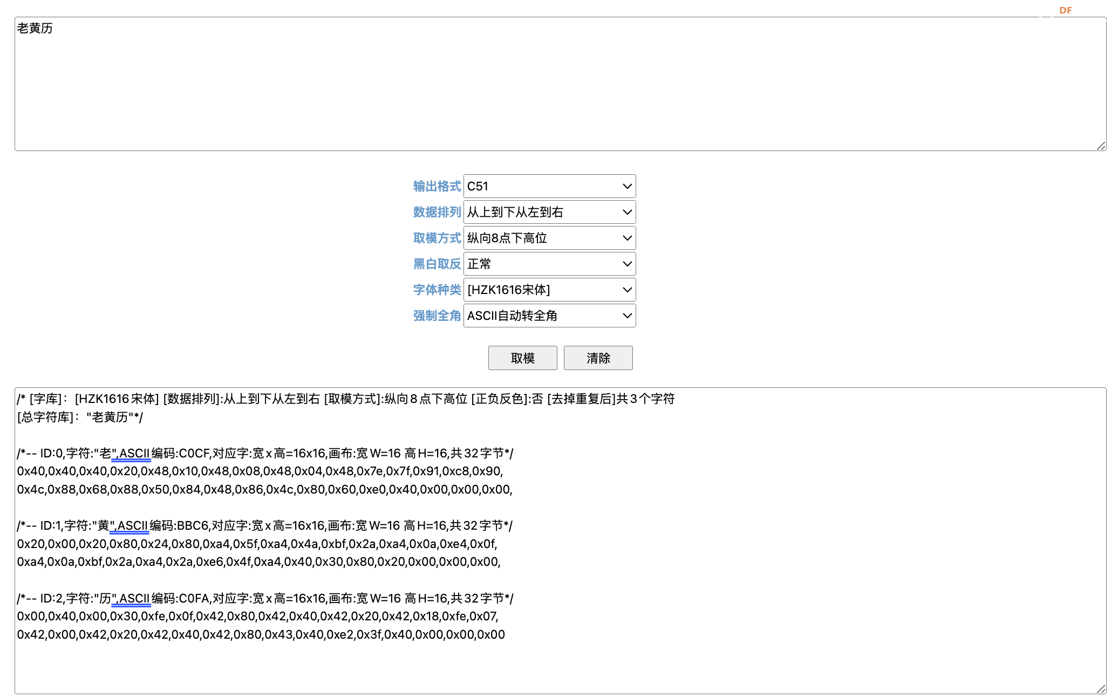
Task: Click the 清除 button
Action: (x=598, y=358)
